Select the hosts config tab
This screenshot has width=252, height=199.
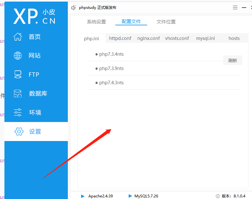click(234, 38)
